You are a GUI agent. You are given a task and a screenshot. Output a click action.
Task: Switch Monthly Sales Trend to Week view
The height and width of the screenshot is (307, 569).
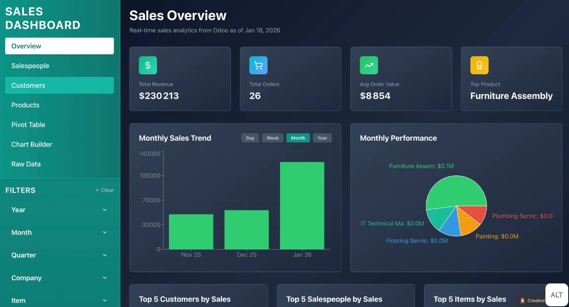(272, 138)
